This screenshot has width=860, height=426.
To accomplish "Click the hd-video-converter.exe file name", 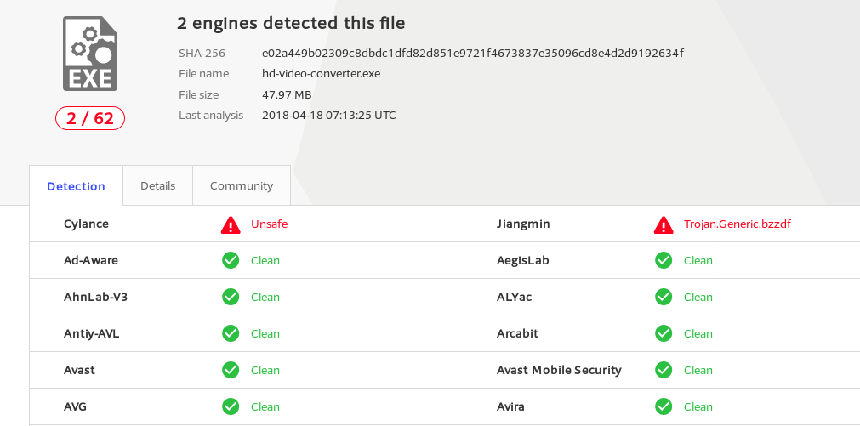I will pos(321,73).
